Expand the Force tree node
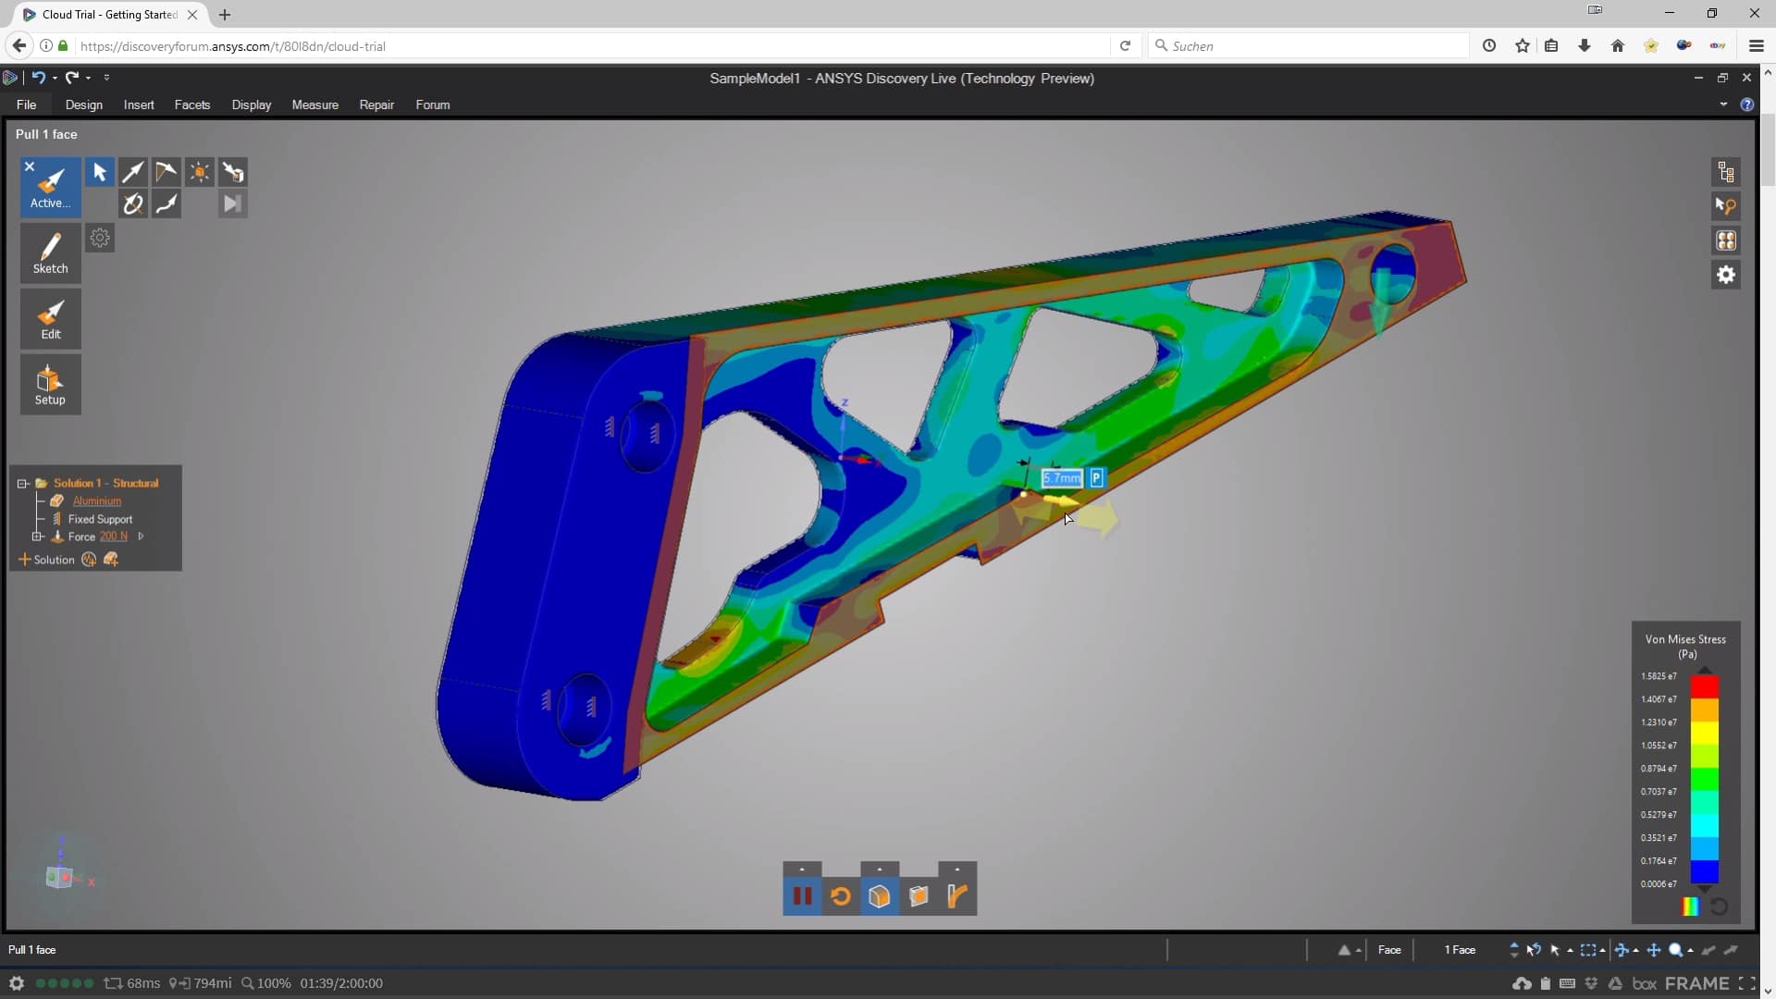 pyautogui.click(x=38, y=536)
